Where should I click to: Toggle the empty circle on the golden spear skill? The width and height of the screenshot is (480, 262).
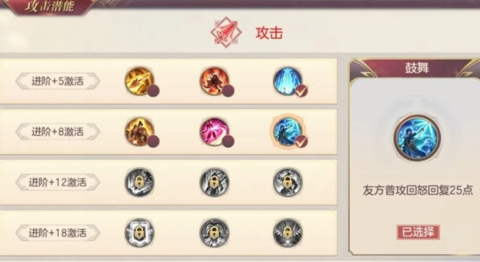(x=153, y=91)
